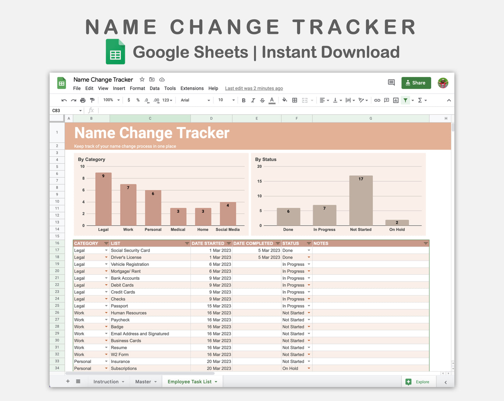Star the Name Change Tracker spreadsheet

(x=142, y=79)
